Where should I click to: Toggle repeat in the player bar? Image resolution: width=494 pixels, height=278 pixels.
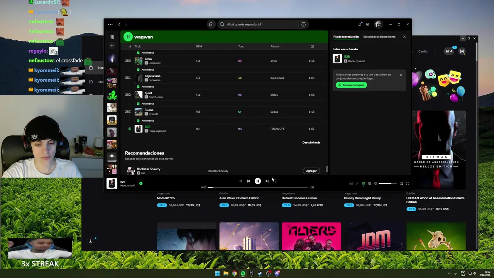click(x=274, y=181)
